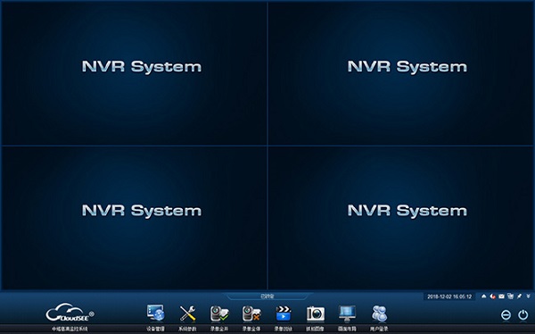535x334 pixels.
Task: Click the power shutdown icon
Action: tap(523, 314)
